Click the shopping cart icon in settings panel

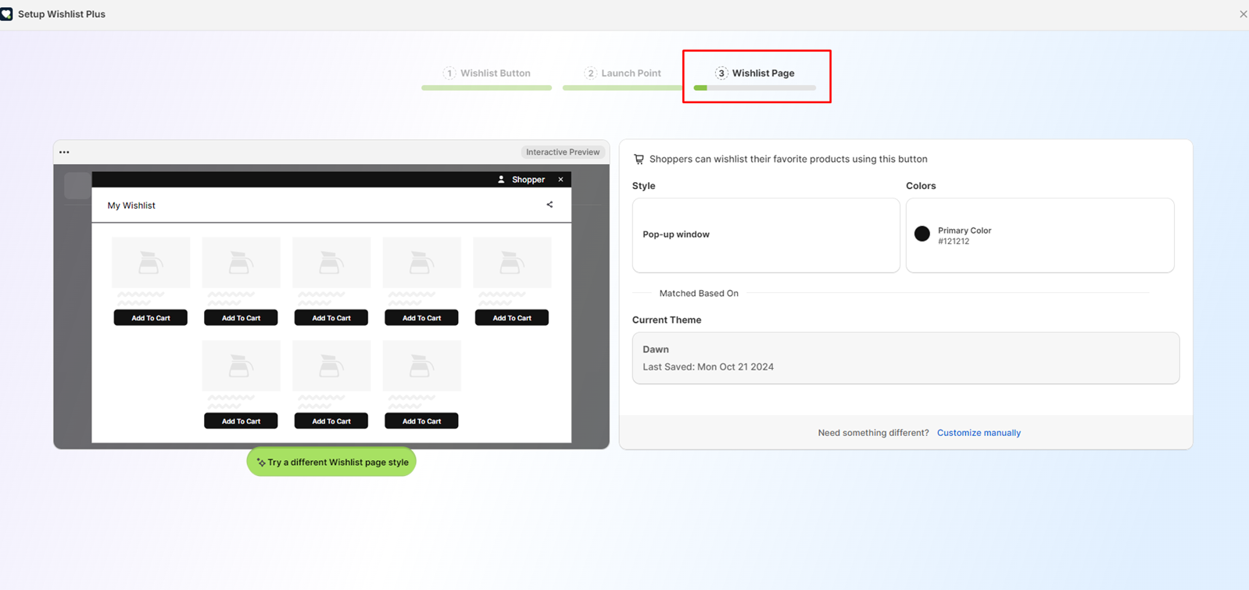coord(639,159)
